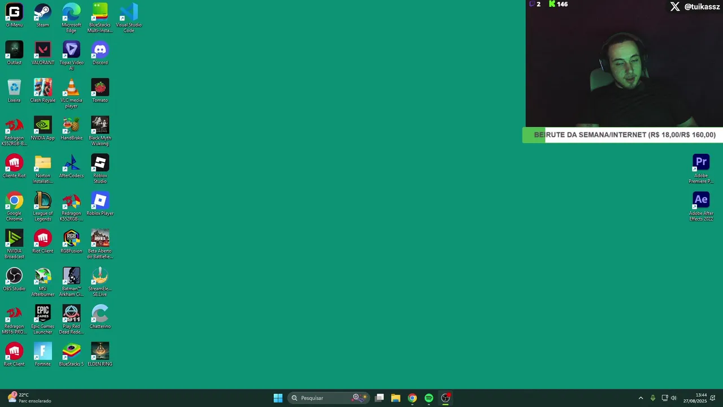Image resolution: width=723 pixels, height=407 pixels.
Task: Open Topaz Video AI shortcut
Action: click(71, 56)
